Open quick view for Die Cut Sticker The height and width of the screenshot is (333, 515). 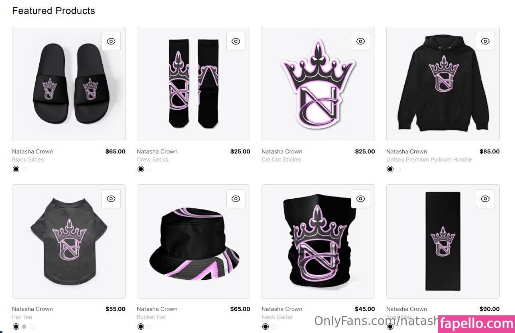coord(361,41)
